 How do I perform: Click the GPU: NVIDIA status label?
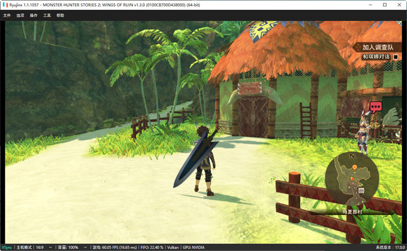(194, 248)
